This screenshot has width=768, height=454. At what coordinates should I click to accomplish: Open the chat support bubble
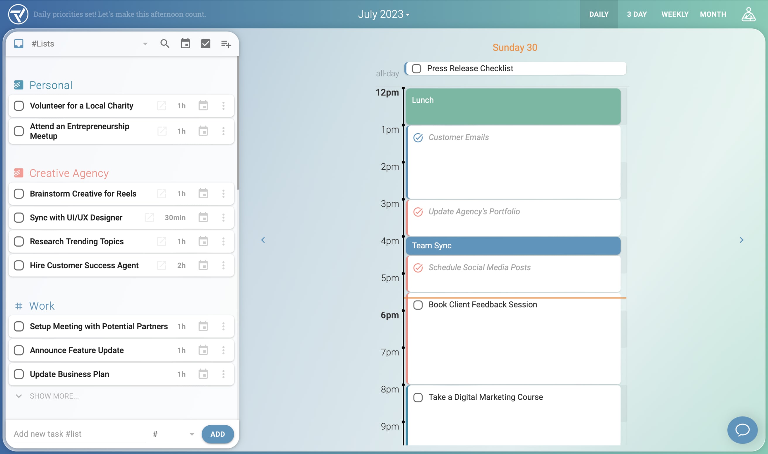(x=742, y=430)
